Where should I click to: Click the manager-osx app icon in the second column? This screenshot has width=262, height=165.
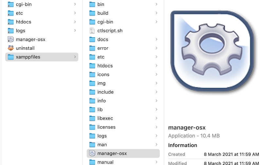[92, 153]
